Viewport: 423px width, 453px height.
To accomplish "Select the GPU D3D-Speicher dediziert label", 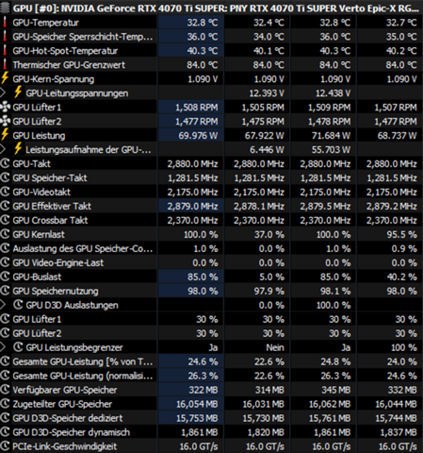I will (x=68, y=418).
